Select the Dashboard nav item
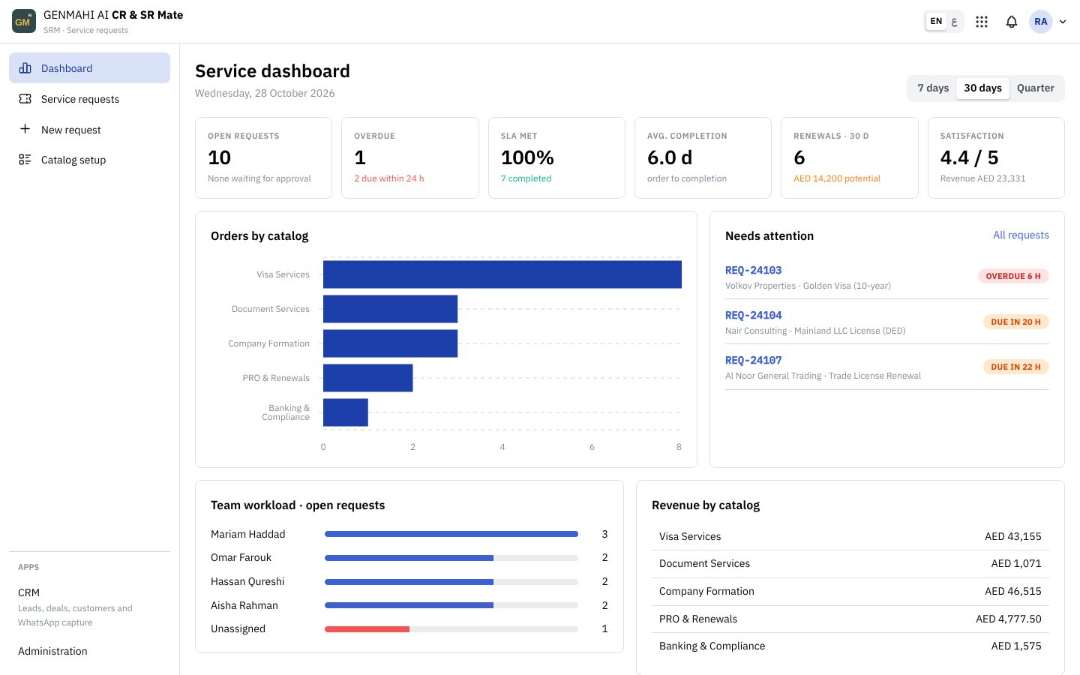 tap(89, 68)
